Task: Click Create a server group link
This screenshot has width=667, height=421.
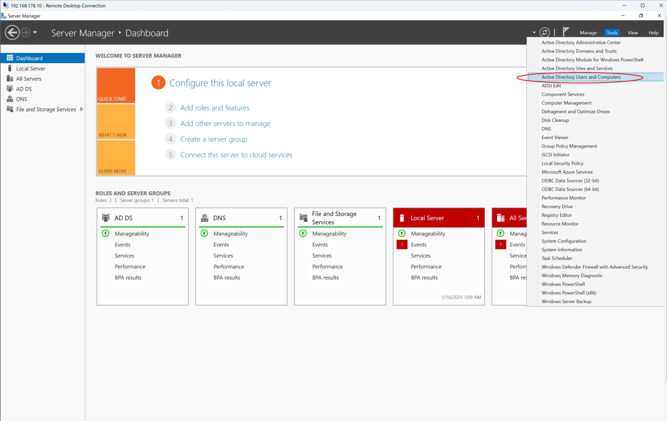Action: point(214,139)
